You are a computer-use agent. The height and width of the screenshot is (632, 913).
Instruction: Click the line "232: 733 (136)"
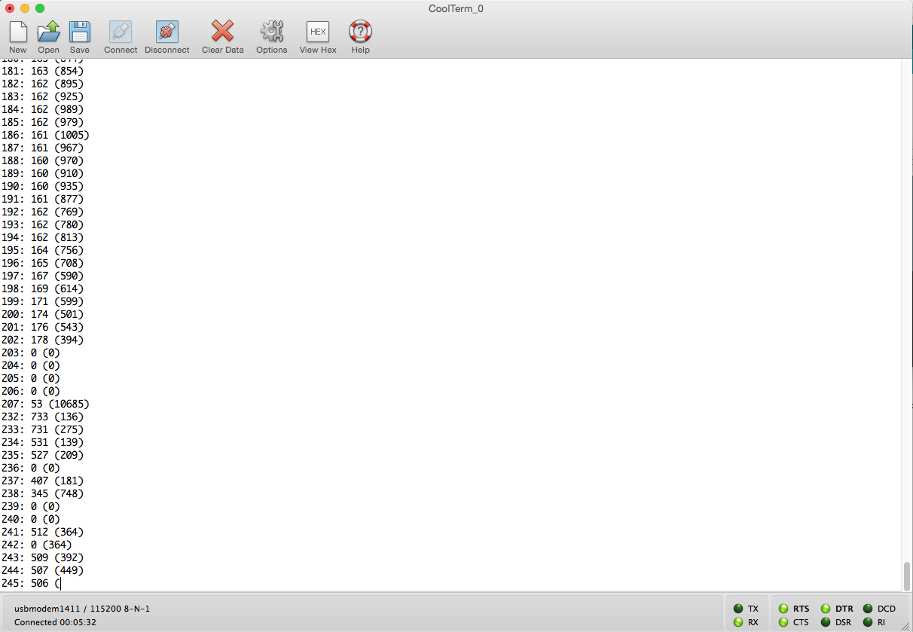[42, 417]
